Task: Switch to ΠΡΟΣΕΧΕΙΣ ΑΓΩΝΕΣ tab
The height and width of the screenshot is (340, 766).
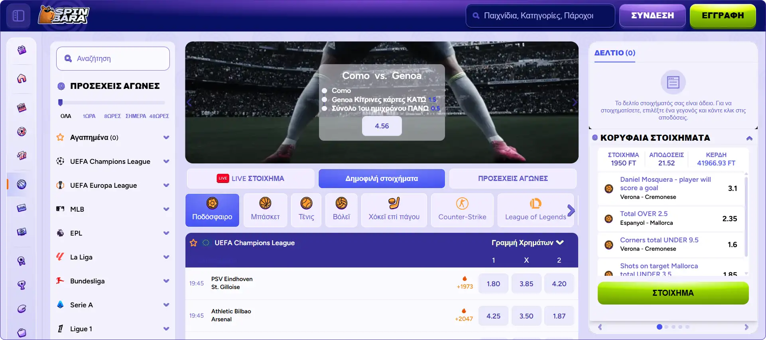Action: (x=513, y=179)
